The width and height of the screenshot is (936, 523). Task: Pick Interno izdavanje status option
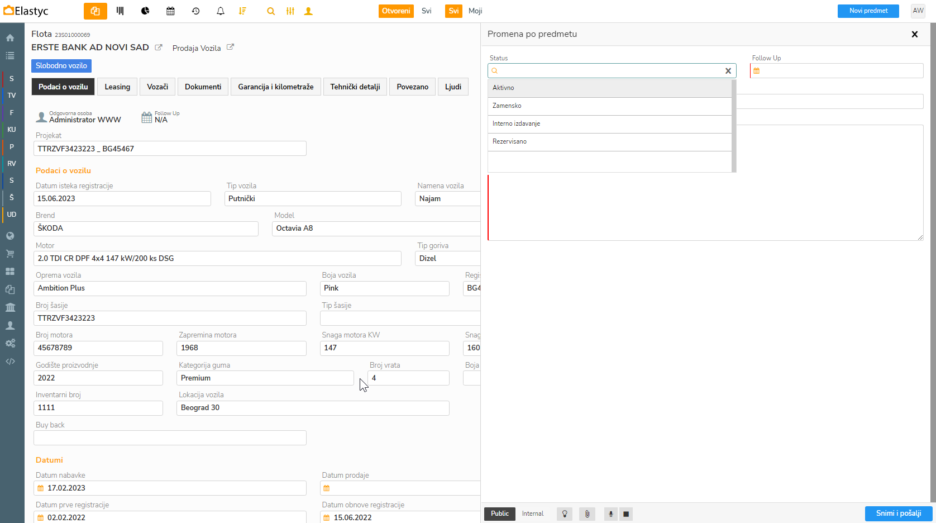click(x=609, y=123)
